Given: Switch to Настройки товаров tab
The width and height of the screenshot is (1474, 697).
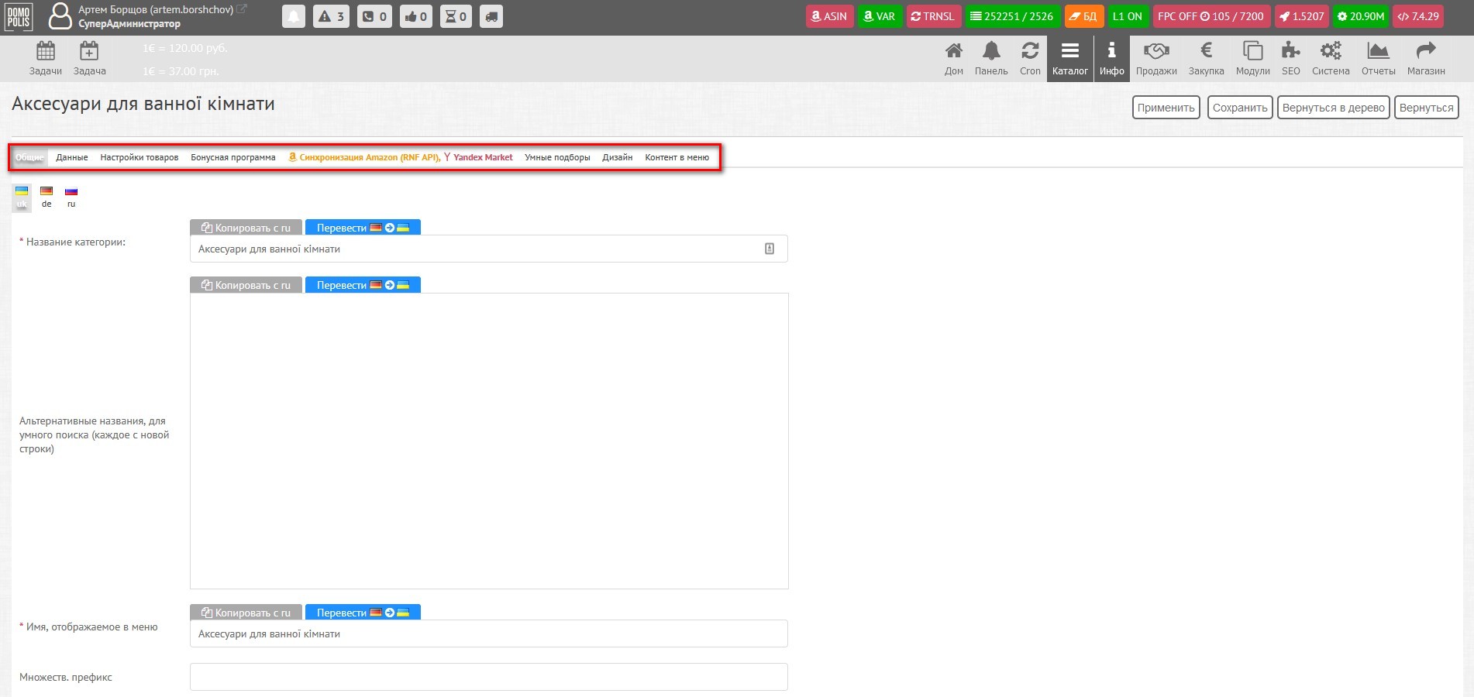Looking at the screenshot, I should (139, 157).
